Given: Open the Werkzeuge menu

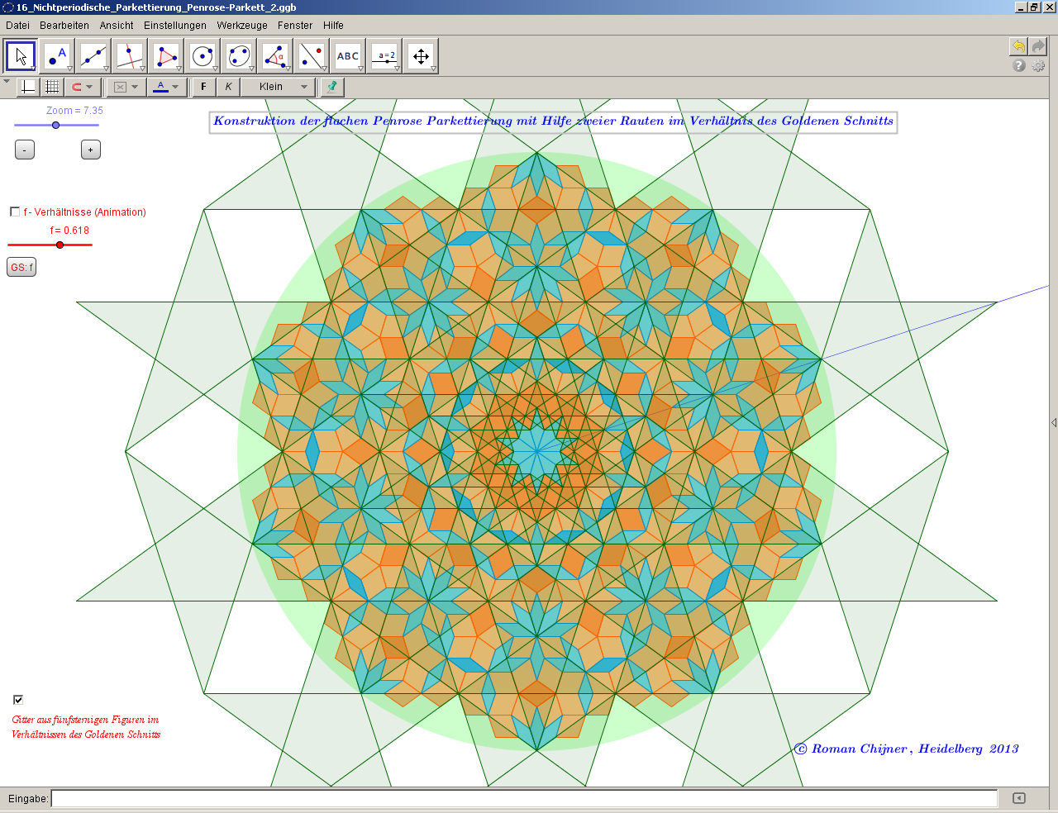Looking at the screenshot, I should (x=242, y=26).
